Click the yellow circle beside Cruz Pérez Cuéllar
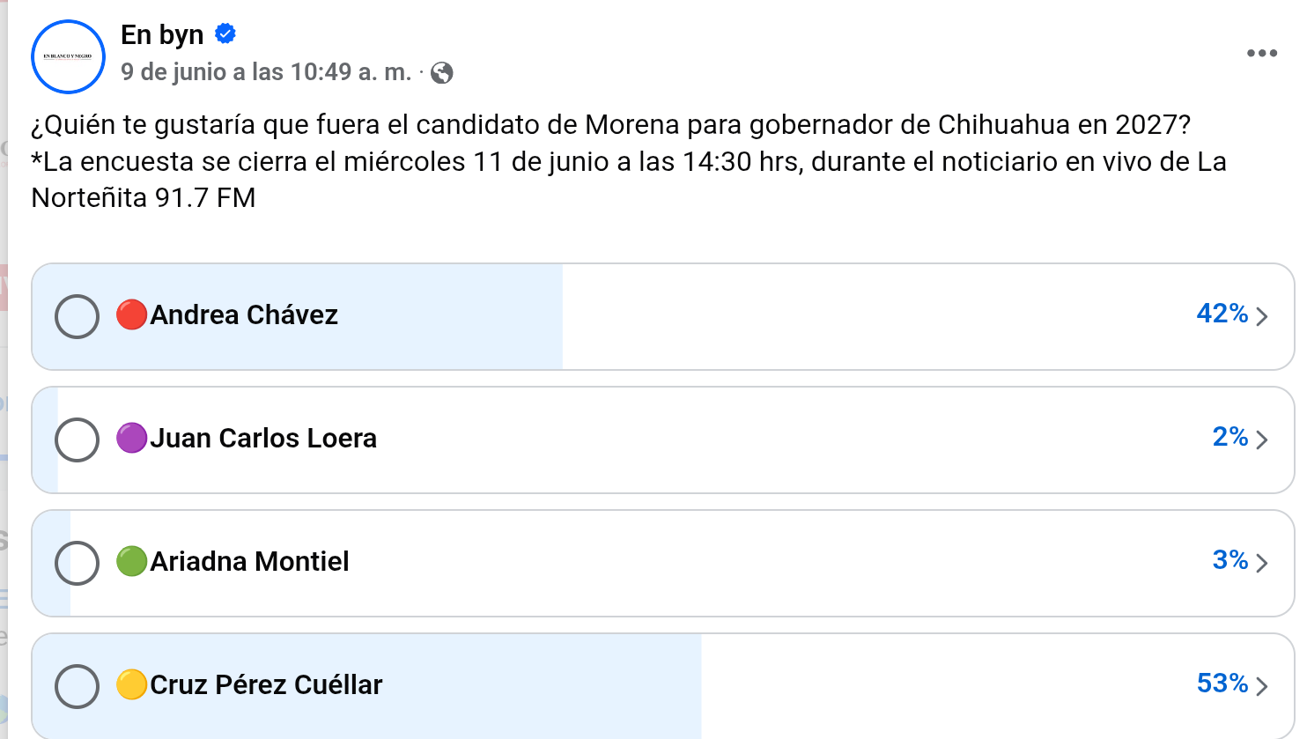The height and width of the screenshot is (739, 1307). [131, 684]
